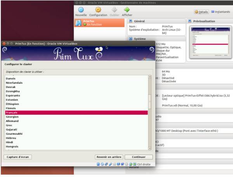Click display indicator in VM status bar
The width and height of the screenshot is (233, 177).
tap(118, 164)
